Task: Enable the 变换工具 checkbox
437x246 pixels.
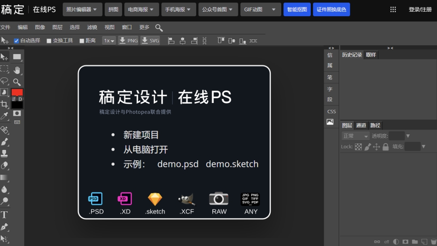Action: 49,41
